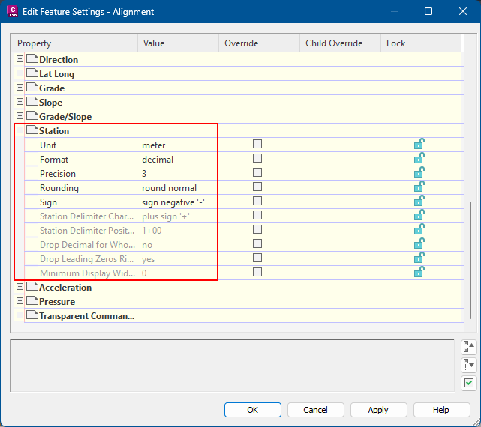The height and width of the screenshot is (427, 481).
Task: Click the Rounding value 'round normal'
Action: 169,188
